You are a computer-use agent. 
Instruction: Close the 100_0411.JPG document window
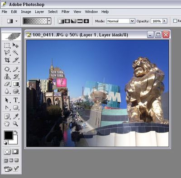click(166, 35)
